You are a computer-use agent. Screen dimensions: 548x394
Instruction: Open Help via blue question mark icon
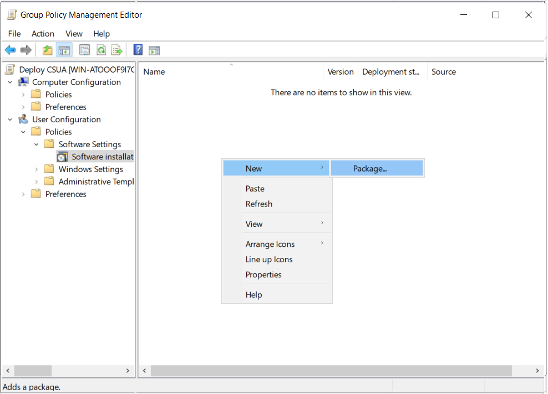pos(138,50)
